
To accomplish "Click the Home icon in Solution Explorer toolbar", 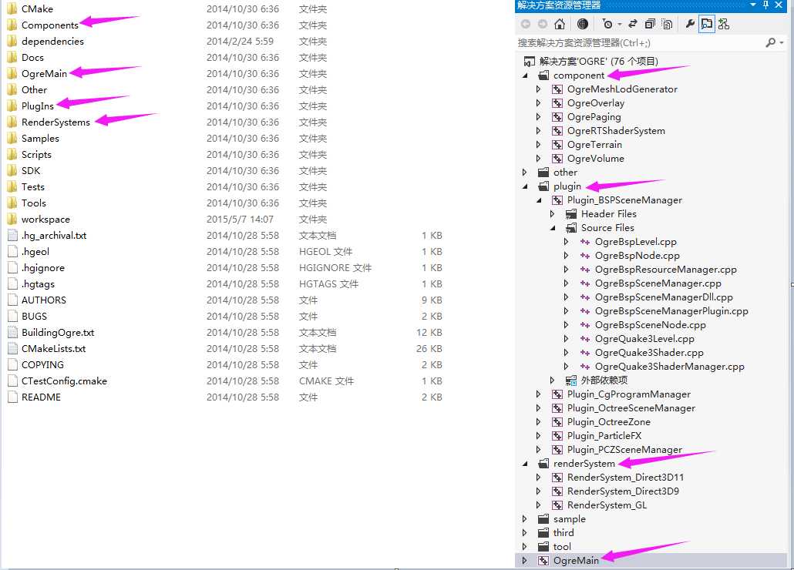I will pyautogui.click(x=560, y=24).
